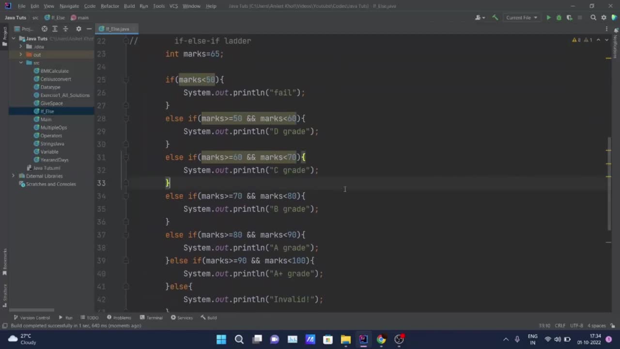Image resolution: width=620 pixels, height=349 pixels.
Task: Open Project panel options gear
Action: point(78,29)
